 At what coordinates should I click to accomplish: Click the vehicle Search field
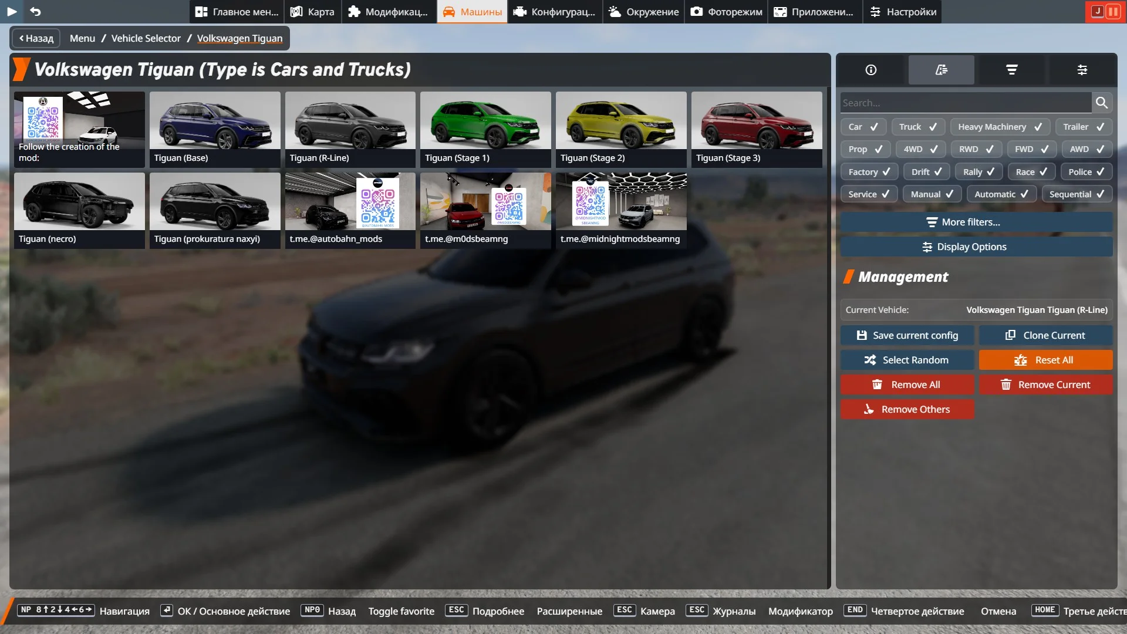(x=966, y=103)
